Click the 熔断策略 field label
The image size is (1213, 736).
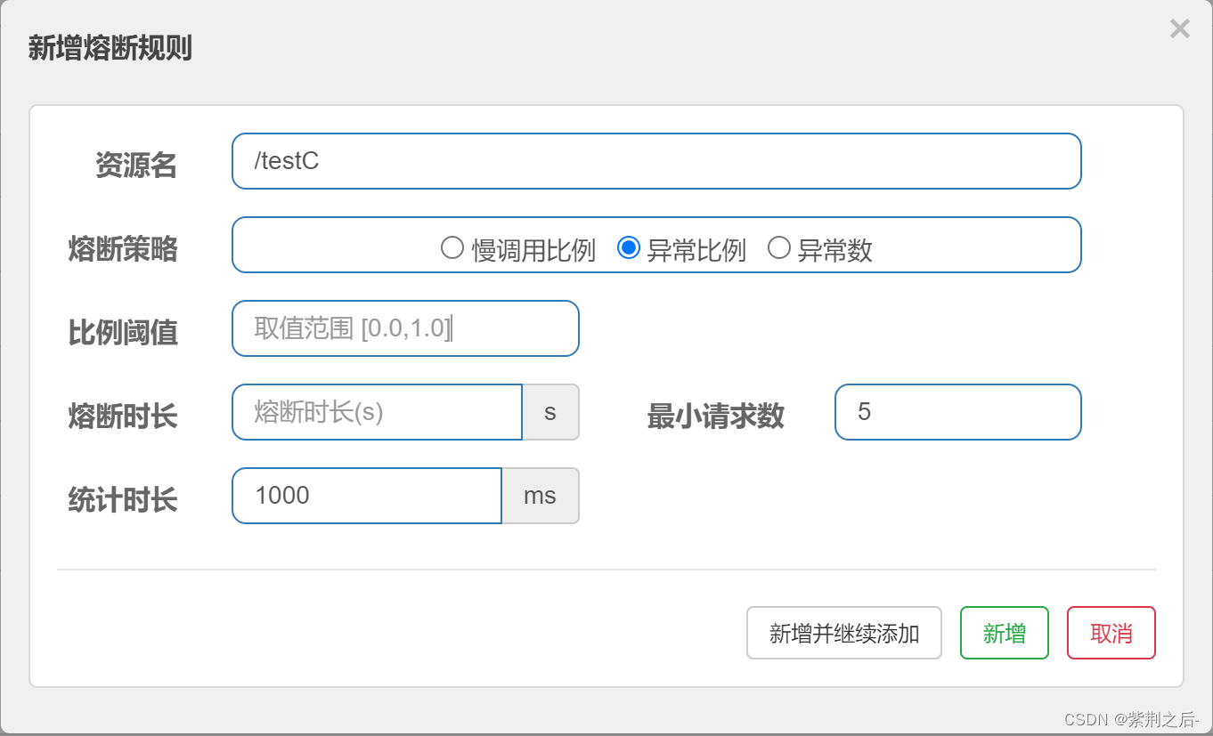tap(122, 249)
